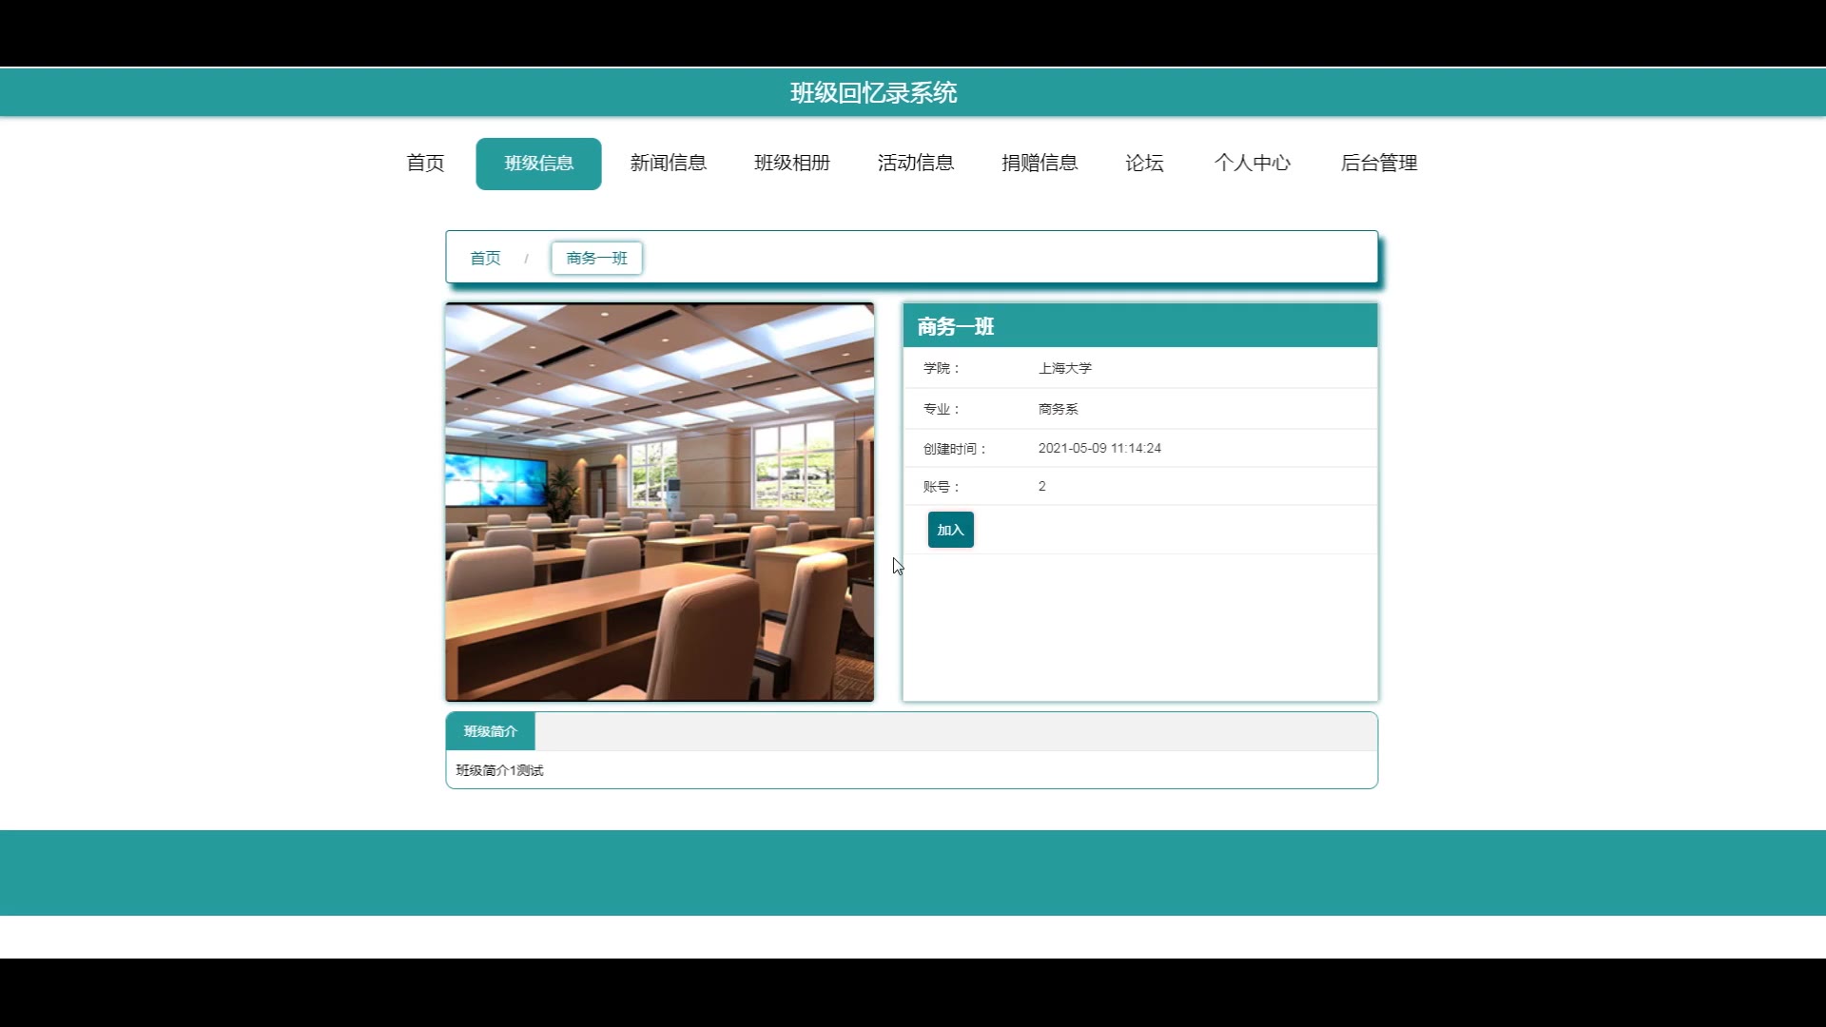The width and height of the screenshot is (1826, 1027).
Task: Open the 班级相册 page
Action: click(792, 163)
